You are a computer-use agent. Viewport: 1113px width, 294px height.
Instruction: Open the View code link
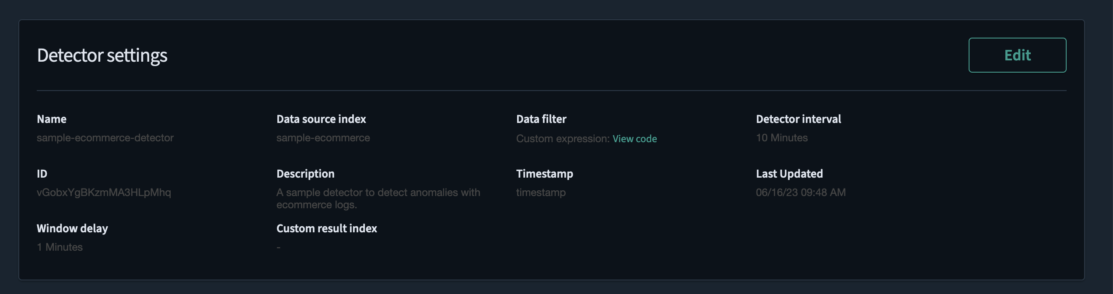(634, 139)
